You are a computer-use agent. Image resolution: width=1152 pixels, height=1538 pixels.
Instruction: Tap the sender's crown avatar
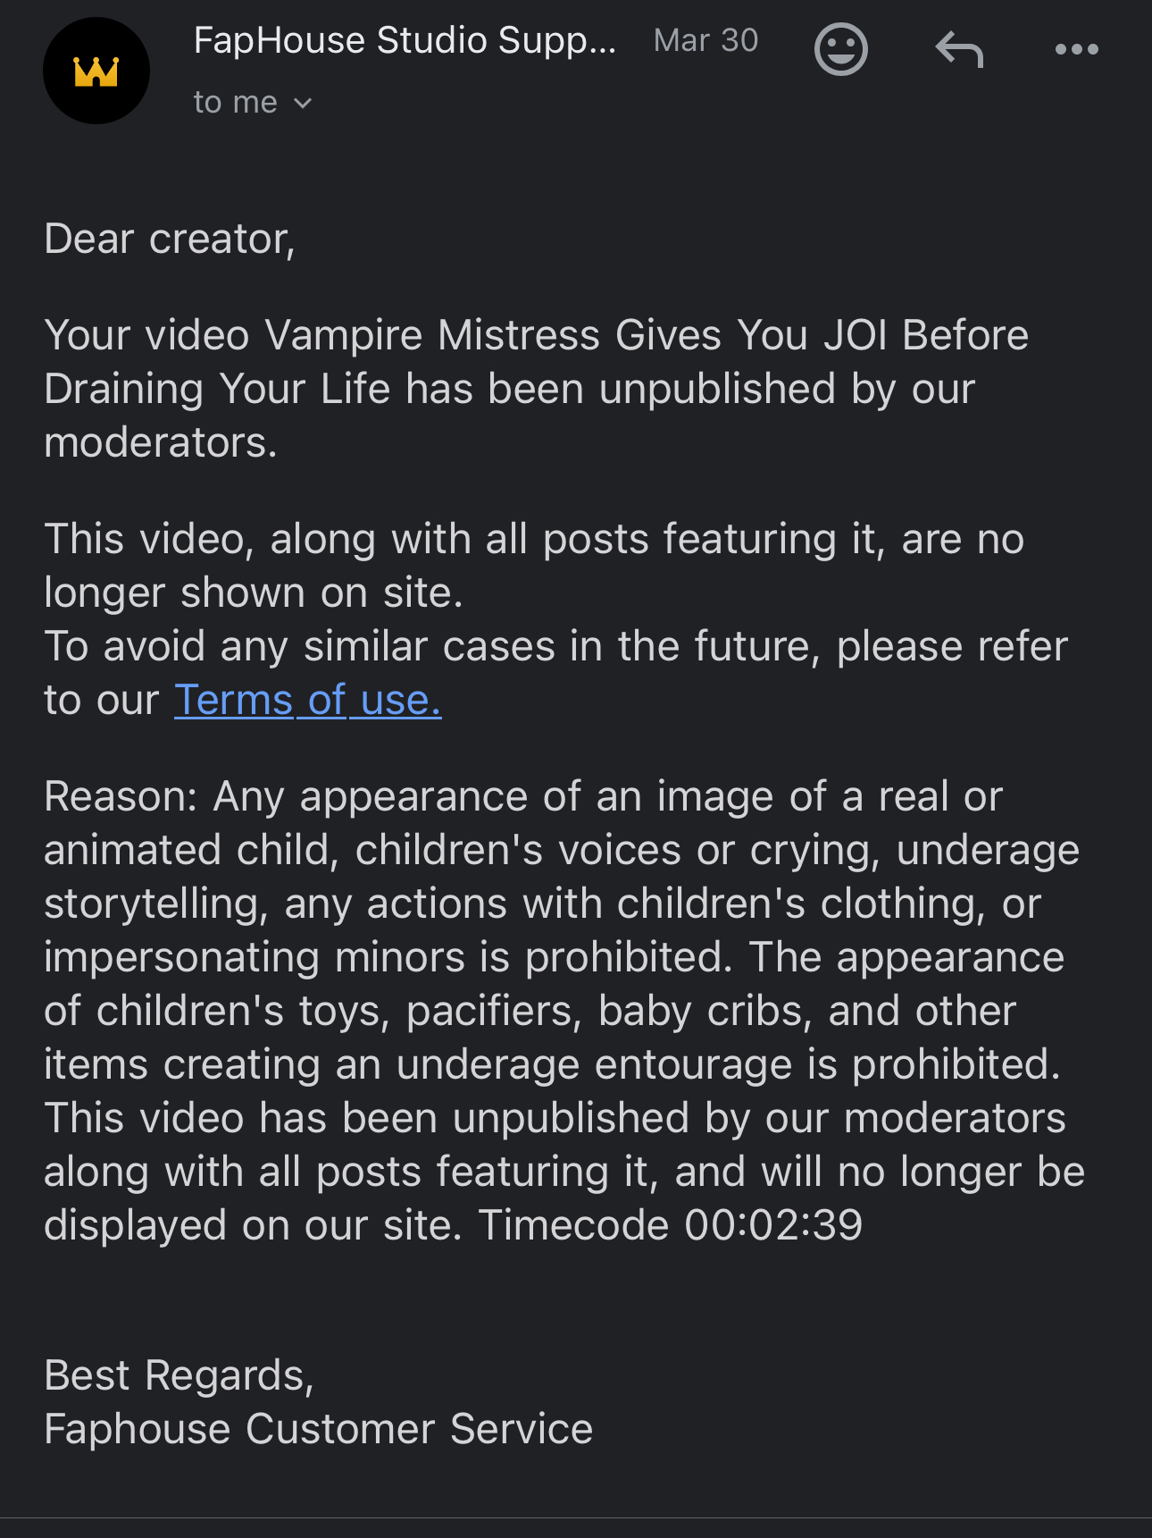tap(96, 71)
